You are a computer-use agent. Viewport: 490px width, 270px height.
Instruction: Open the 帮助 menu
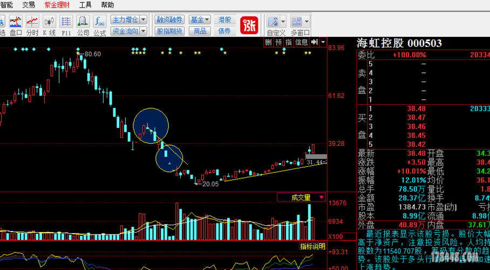pyautogui.click(x=107, y=5)
